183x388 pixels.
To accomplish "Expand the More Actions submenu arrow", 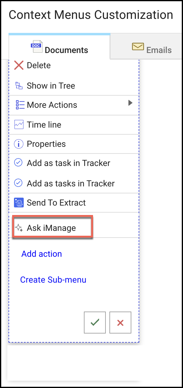I will [130, 103].
